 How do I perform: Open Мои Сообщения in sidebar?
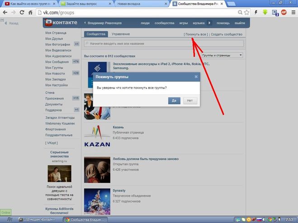click(57, 62)
